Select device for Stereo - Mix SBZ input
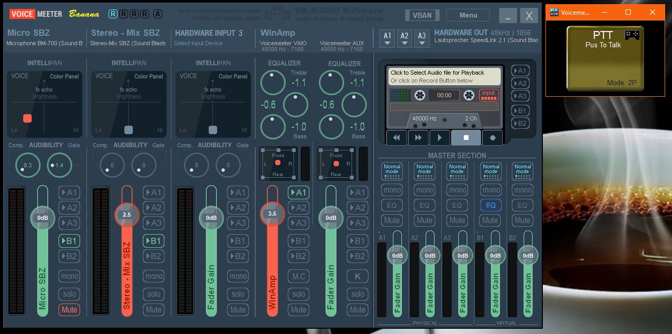The image size is (672, 334). coord(128,43)
